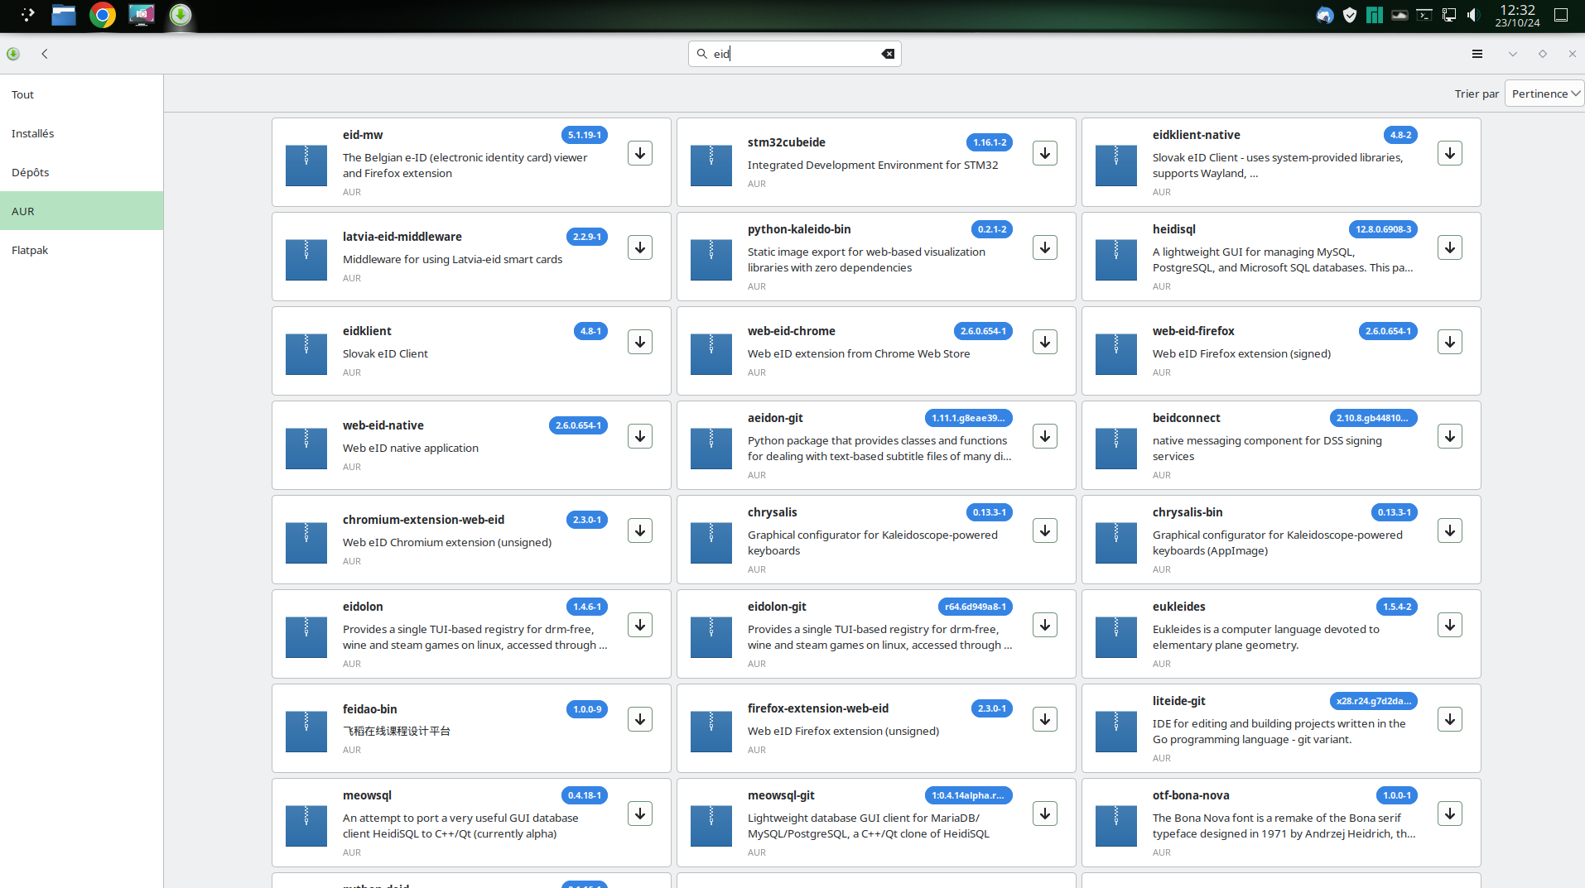Click the network icon in the system tray
The height and width of the screenshot is (888, 1585).
(1449, 15)
